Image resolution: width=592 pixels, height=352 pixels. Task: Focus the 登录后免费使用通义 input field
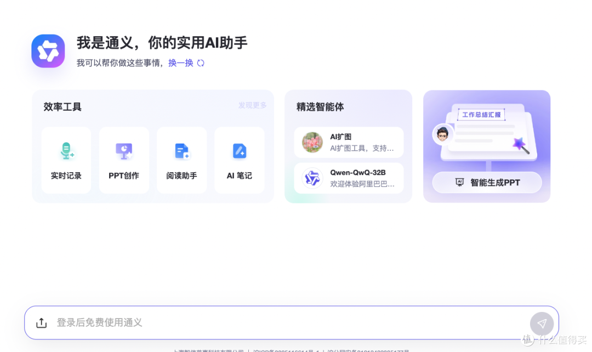click(274, 322)
